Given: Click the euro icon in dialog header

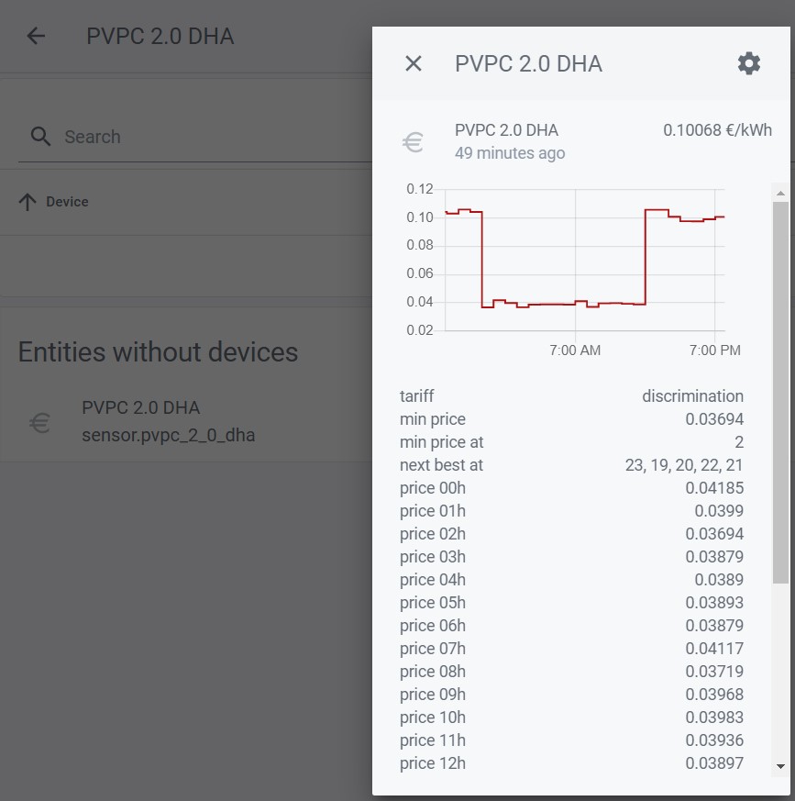Looking at the screenshot, I should click(x=413, y=142).
